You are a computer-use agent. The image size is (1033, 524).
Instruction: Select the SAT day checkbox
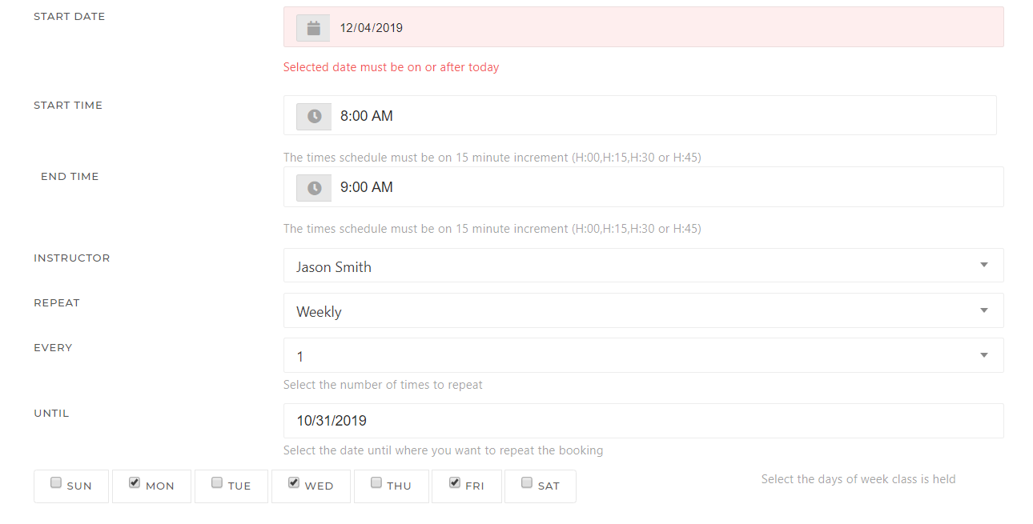coord(527,483)
